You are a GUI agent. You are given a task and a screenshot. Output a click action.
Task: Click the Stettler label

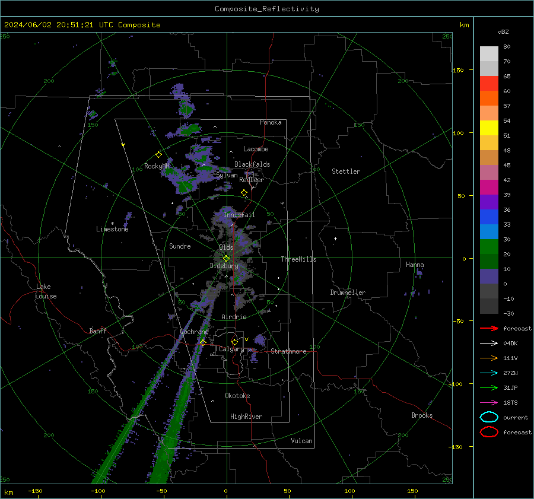pos(346,171)
